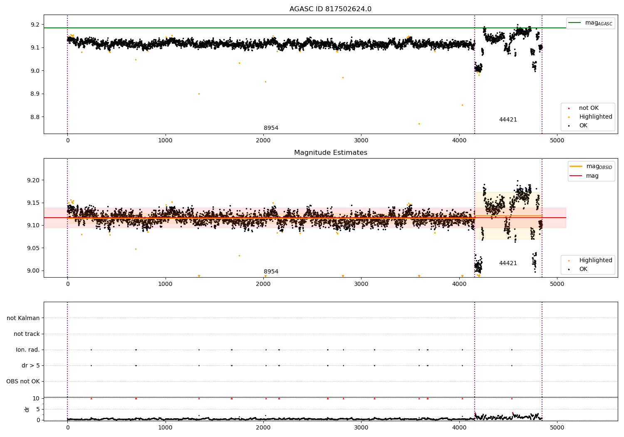Click the 'OBS not OK' row label
The width and height of the screenshot is (624, 437).
coord(23,382)
